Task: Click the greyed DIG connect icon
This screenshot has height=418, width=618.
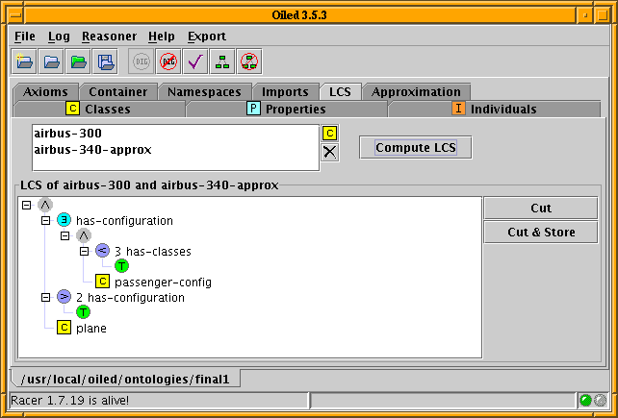Action: click(142, 61)
